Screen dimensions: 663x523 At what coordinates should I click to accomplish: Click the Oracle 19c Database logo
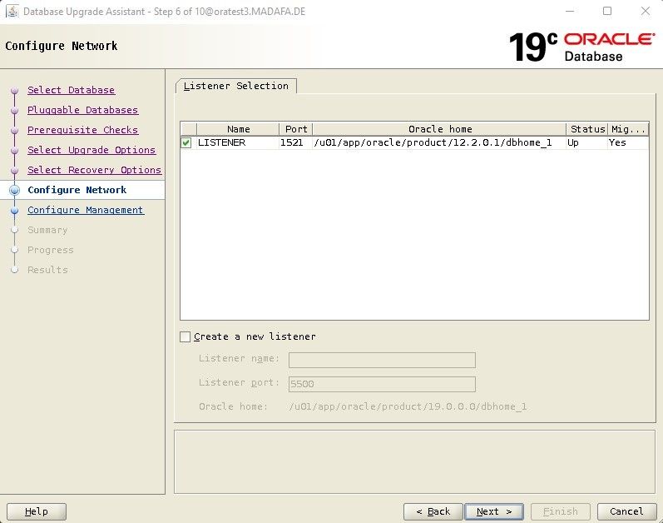coord(581,47)
